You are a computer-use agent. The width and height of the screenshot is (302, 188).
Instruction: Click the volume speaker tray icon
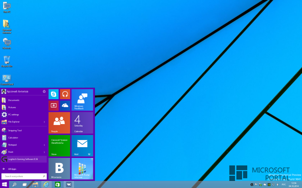click(278, 185)
